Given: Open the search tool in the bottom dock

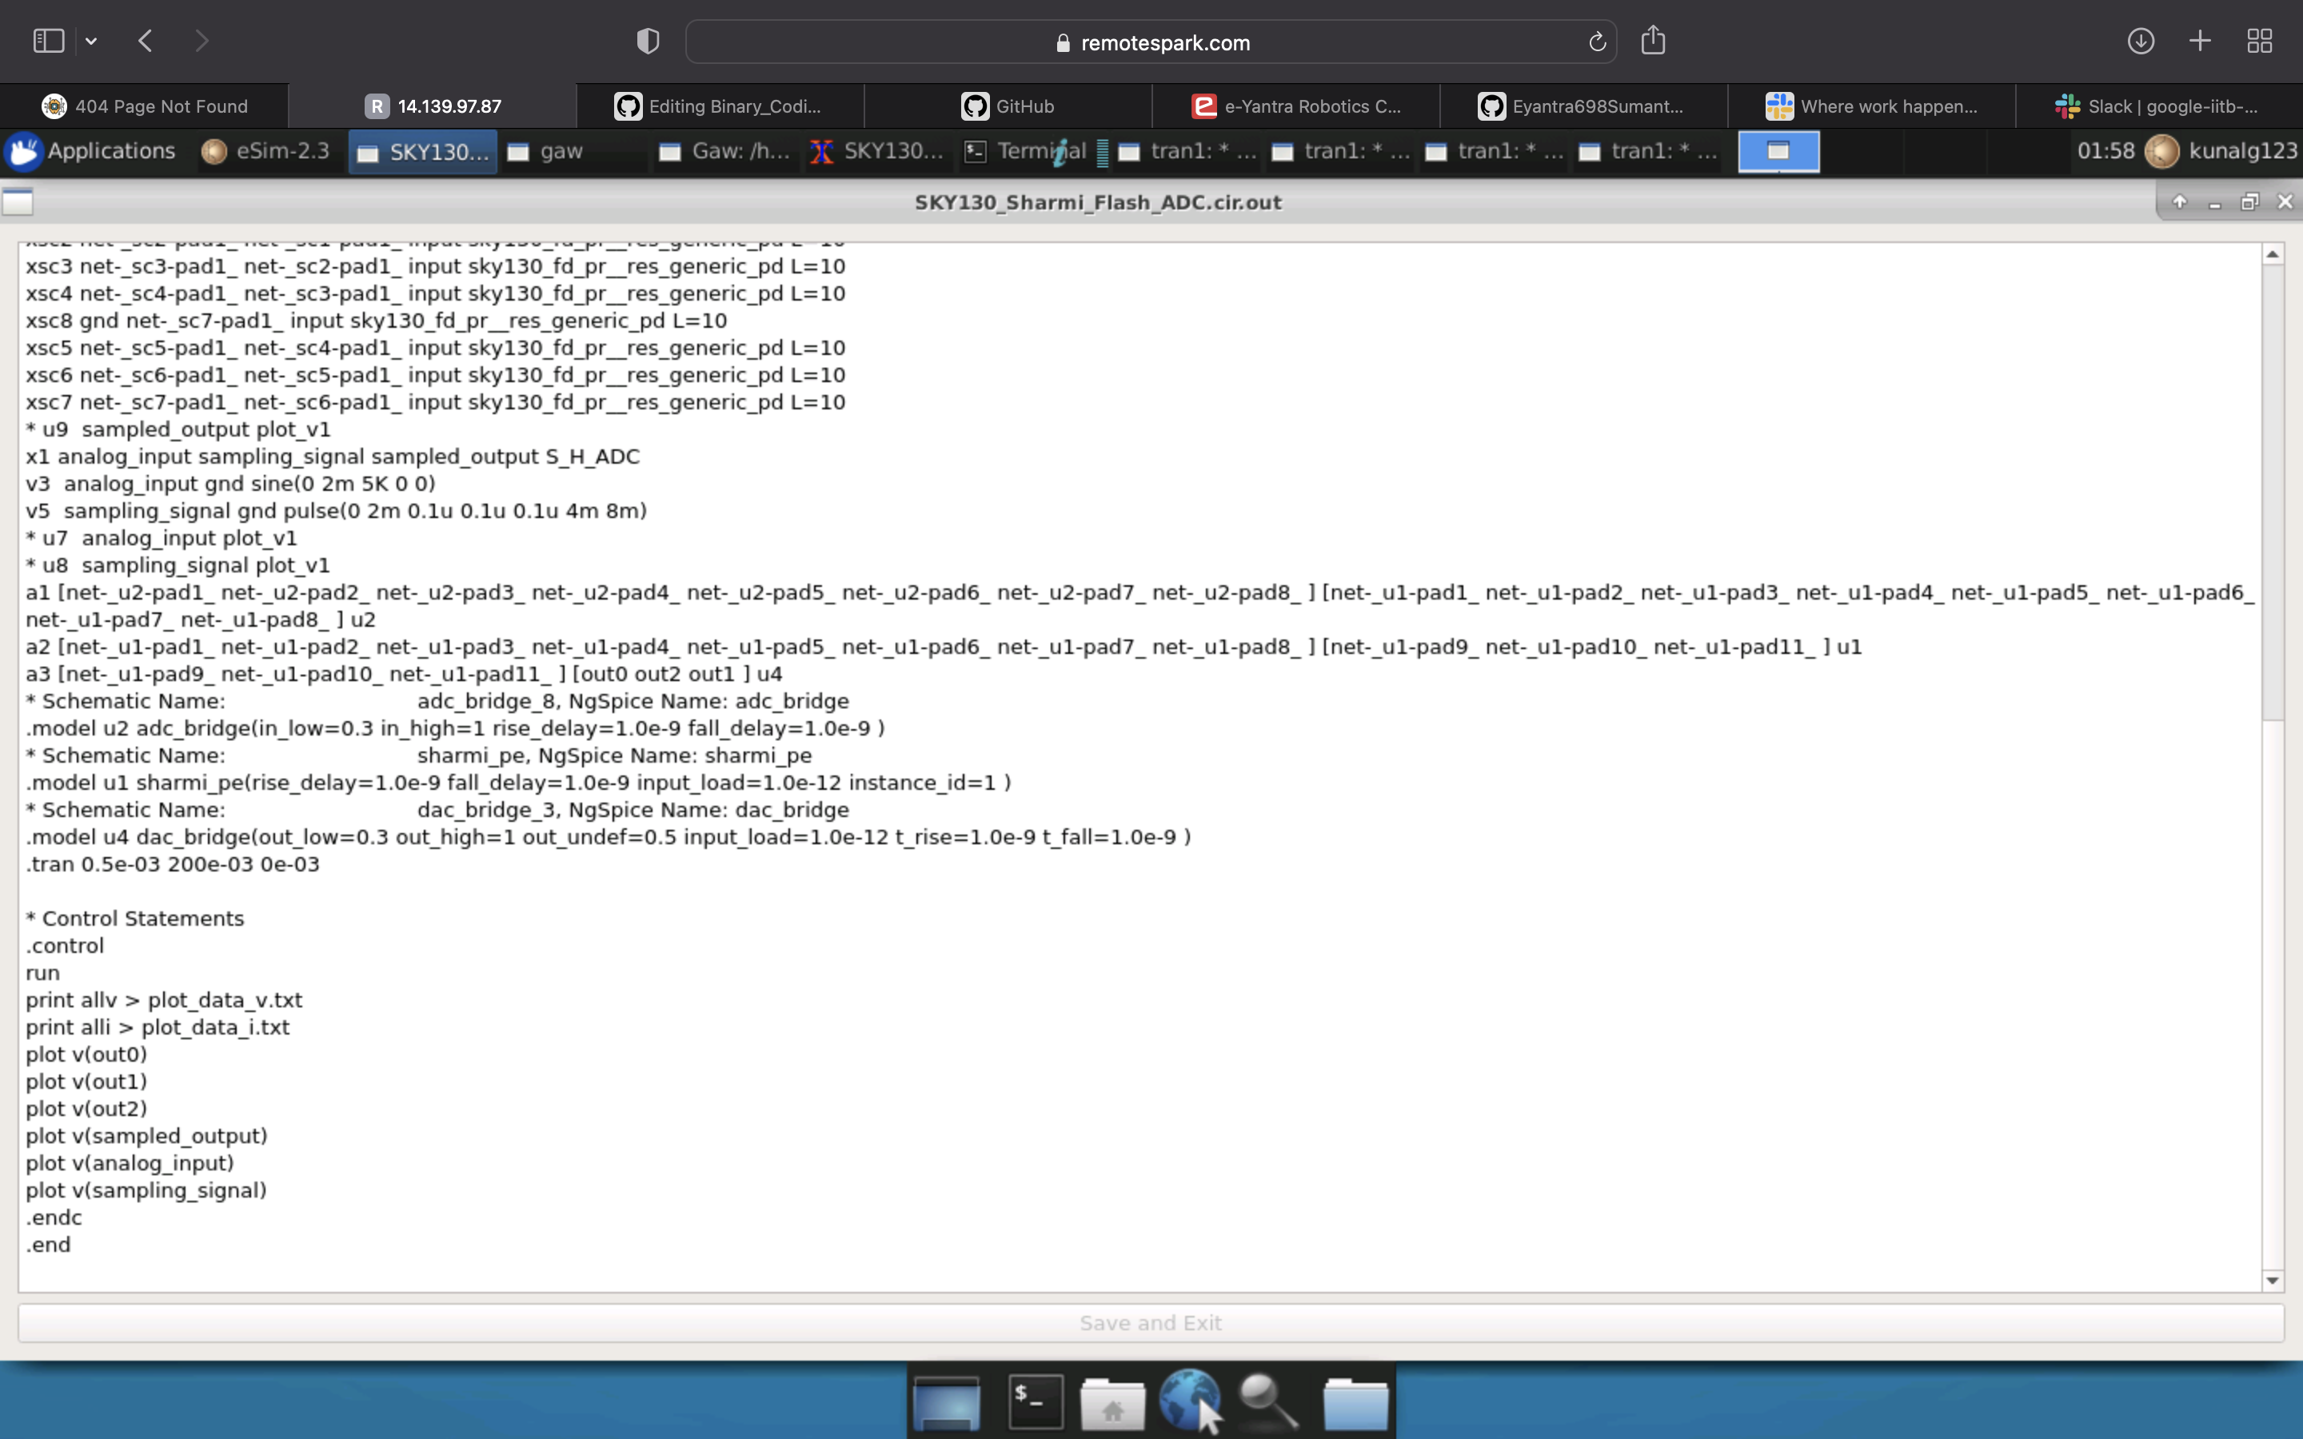Looking at the screenshot, I should click(x=1268, y=1401).
